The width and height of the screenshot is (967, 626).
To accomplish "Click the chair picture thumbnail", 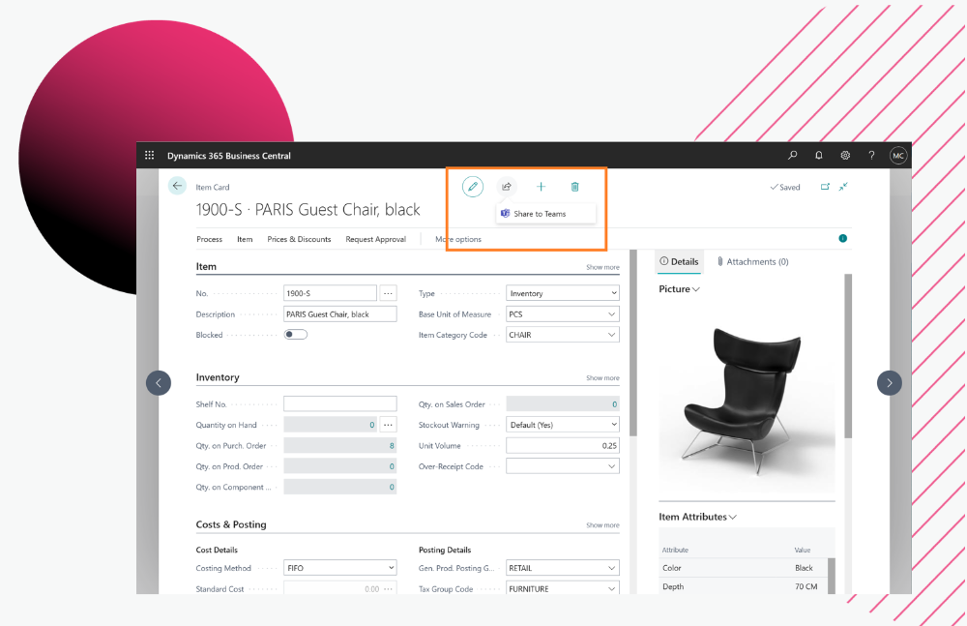I will pyautogui.click(x=747, y=400).
